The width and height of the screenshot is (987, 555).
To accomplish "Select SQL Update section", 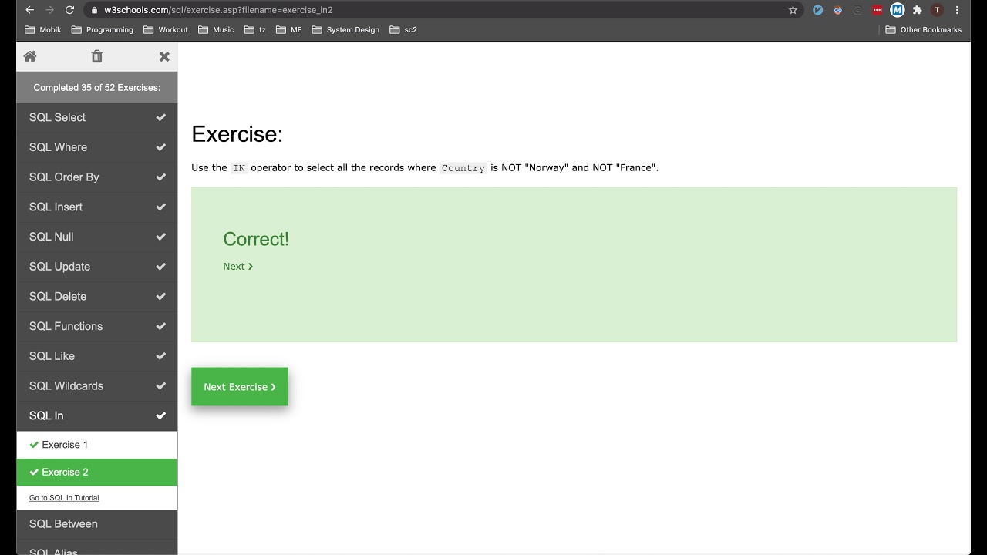I will coord(97,266).
